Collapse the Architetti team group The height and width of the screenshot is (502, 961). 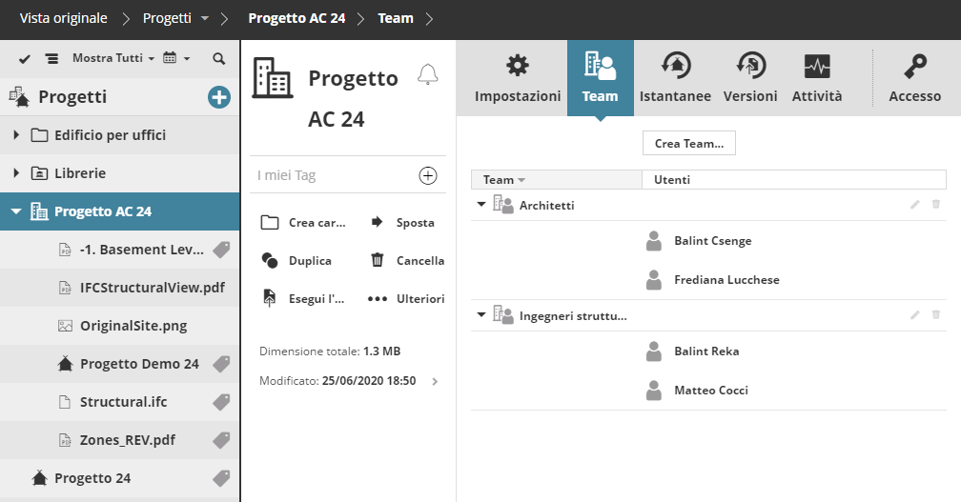click(x=480, y=205)
